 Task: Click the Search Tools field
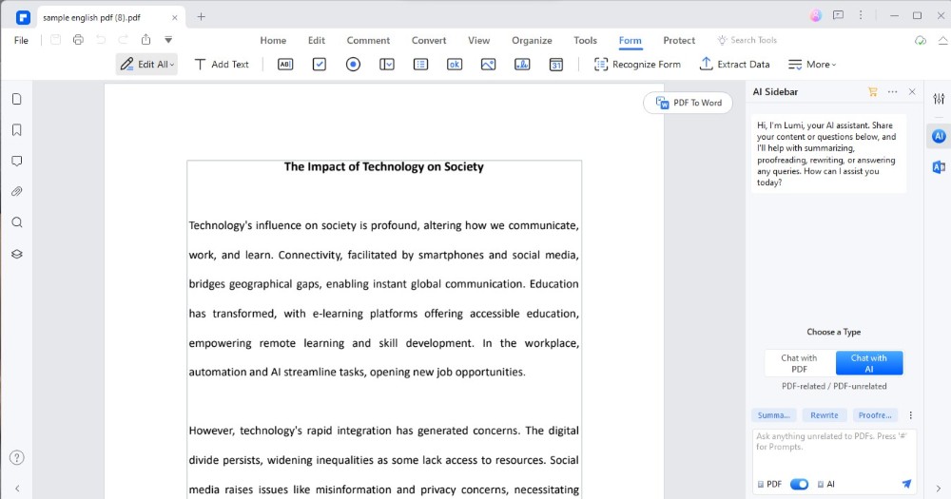pos(747,40)
